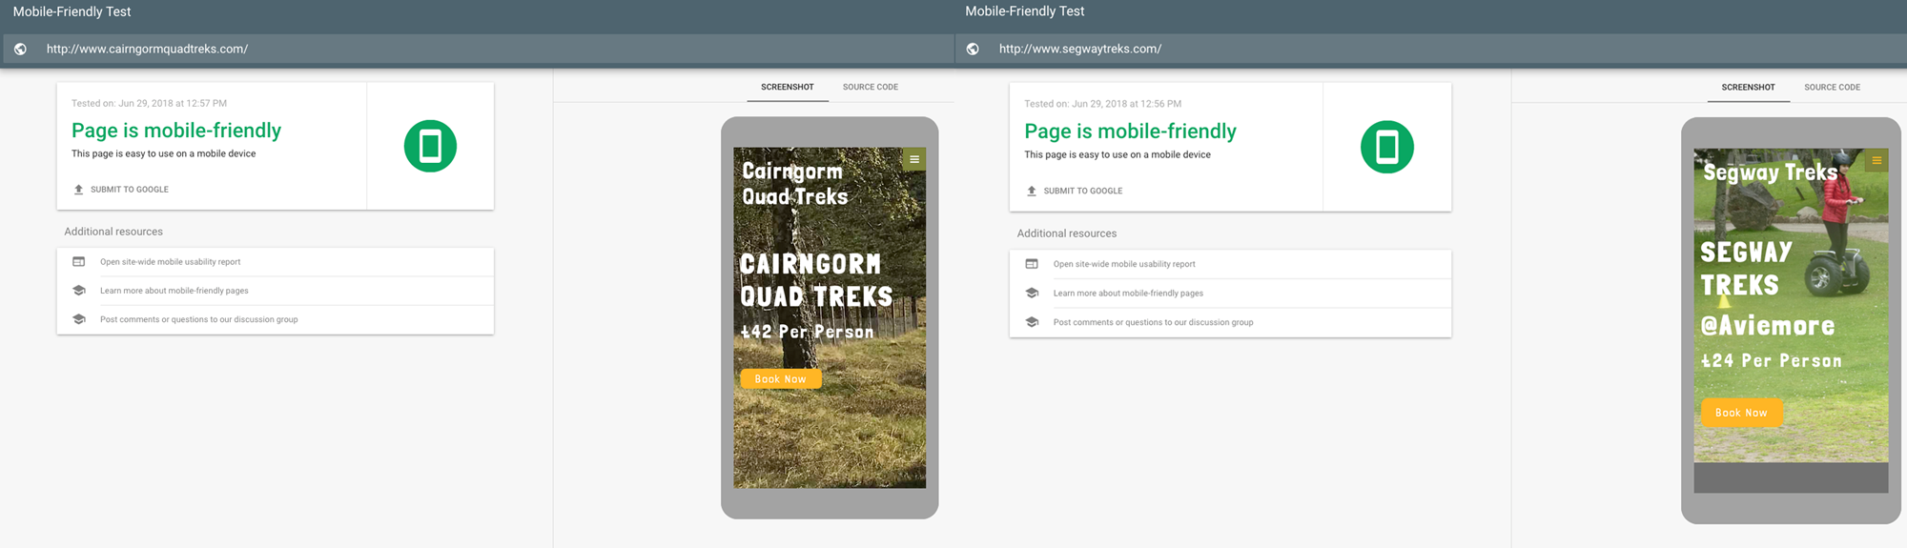The width and height of the screenshot is (1907, 548).
Task: Click usability report icon in right resources list
Action: click(1032, 264)
